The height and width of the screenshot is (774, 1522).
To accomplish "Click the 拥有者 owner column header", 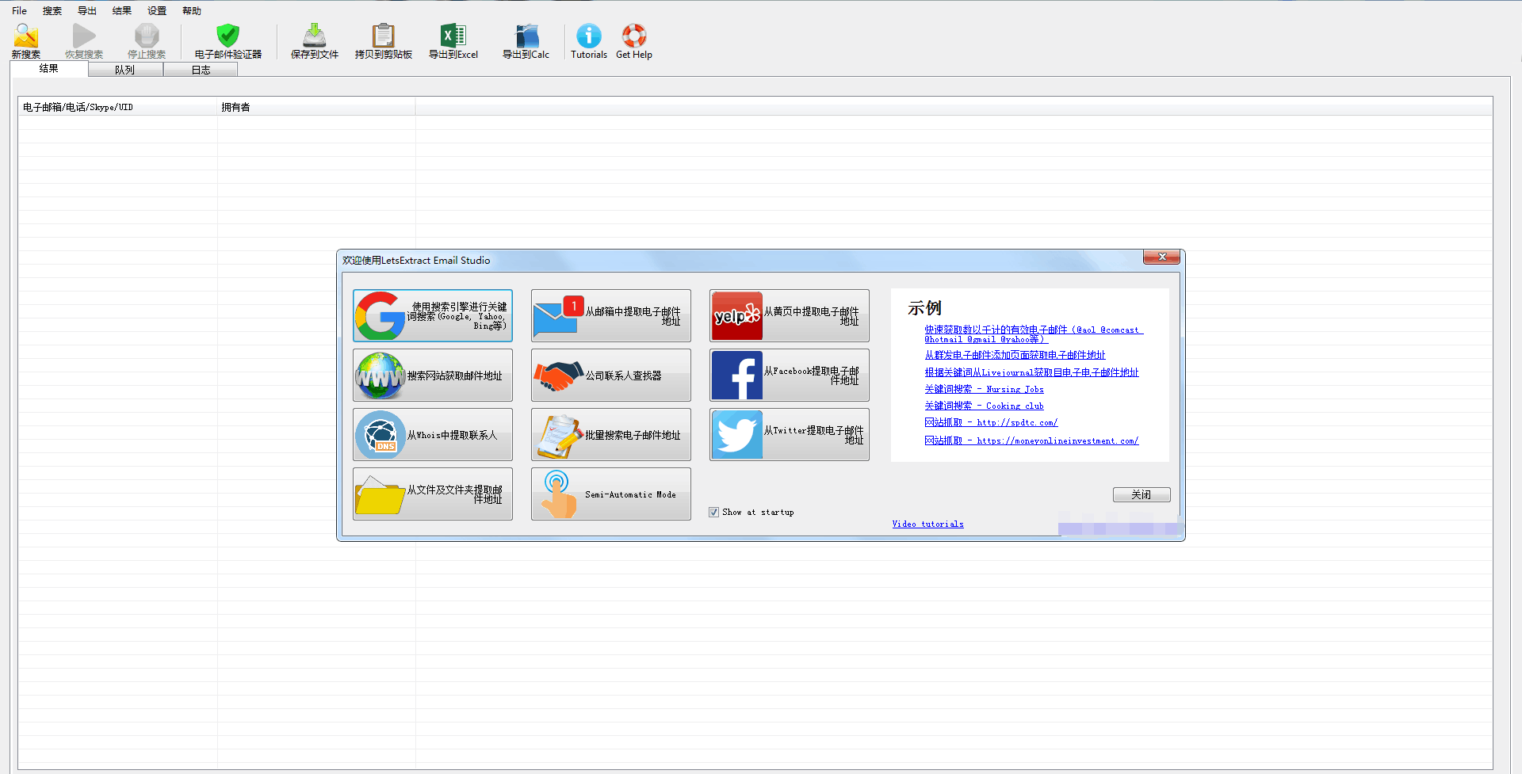I will [235, 108].
